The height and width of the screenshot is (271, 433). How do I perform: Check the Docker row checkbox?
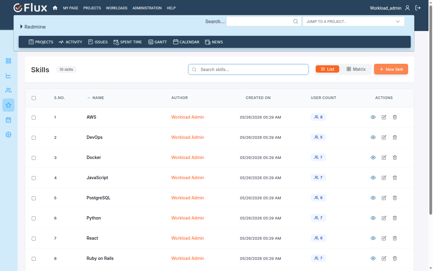pos(34,158)
